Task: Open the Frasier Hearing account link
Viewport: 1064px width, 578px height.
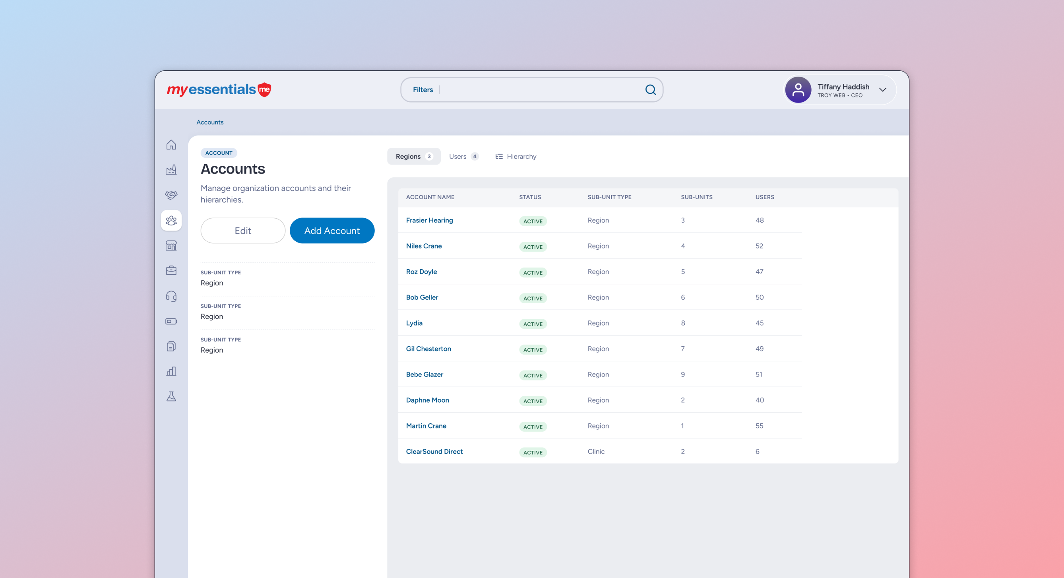Action: pyautogui.click(x=429, y=220)
